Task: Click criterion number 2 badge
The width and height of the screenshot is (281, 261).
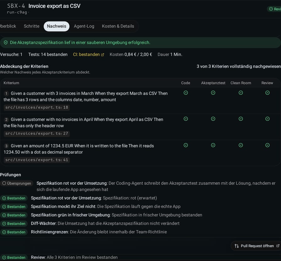Action: coord(6,120)
